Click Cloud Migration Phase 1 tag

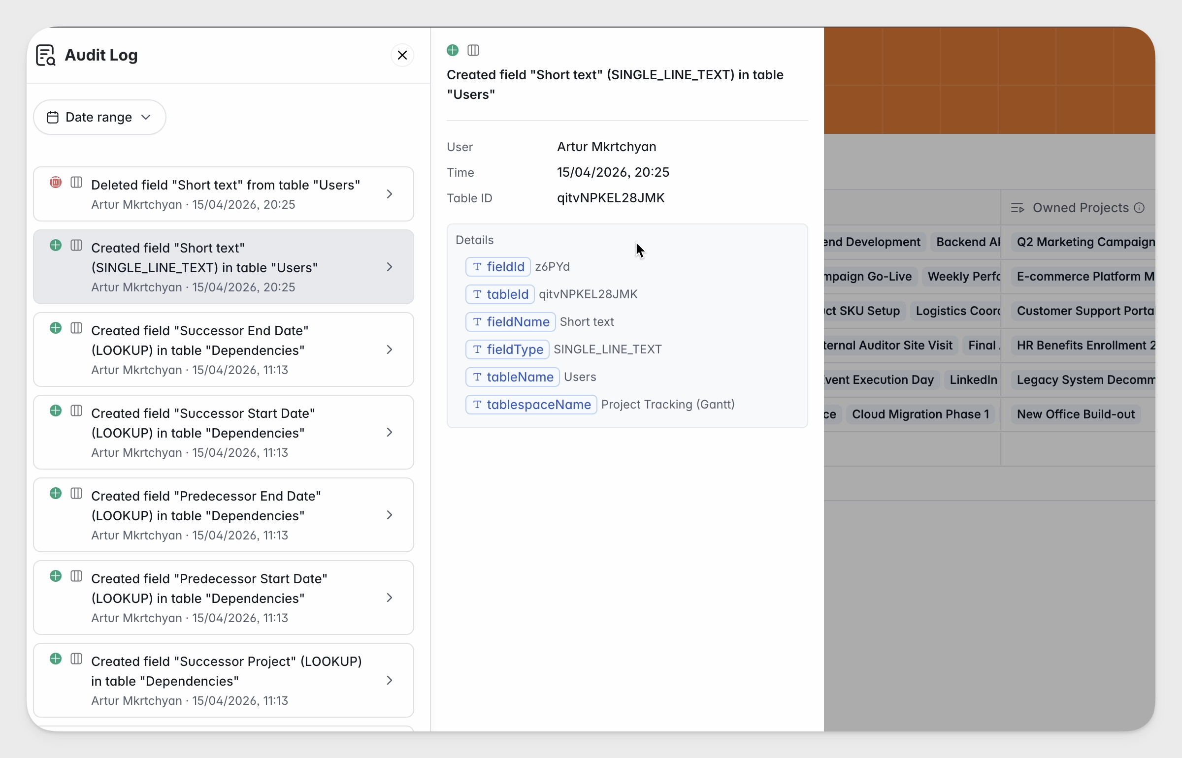pos(920,414)
